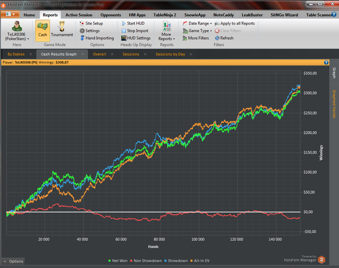
Task: Open the Game Type filter dropdown
Action: click(x=197, y=31)
